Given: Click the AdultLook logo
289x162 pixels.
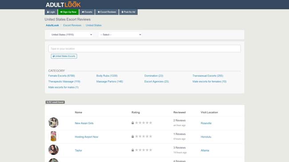Looking at the screenshot, I should (x=63, y=4).
